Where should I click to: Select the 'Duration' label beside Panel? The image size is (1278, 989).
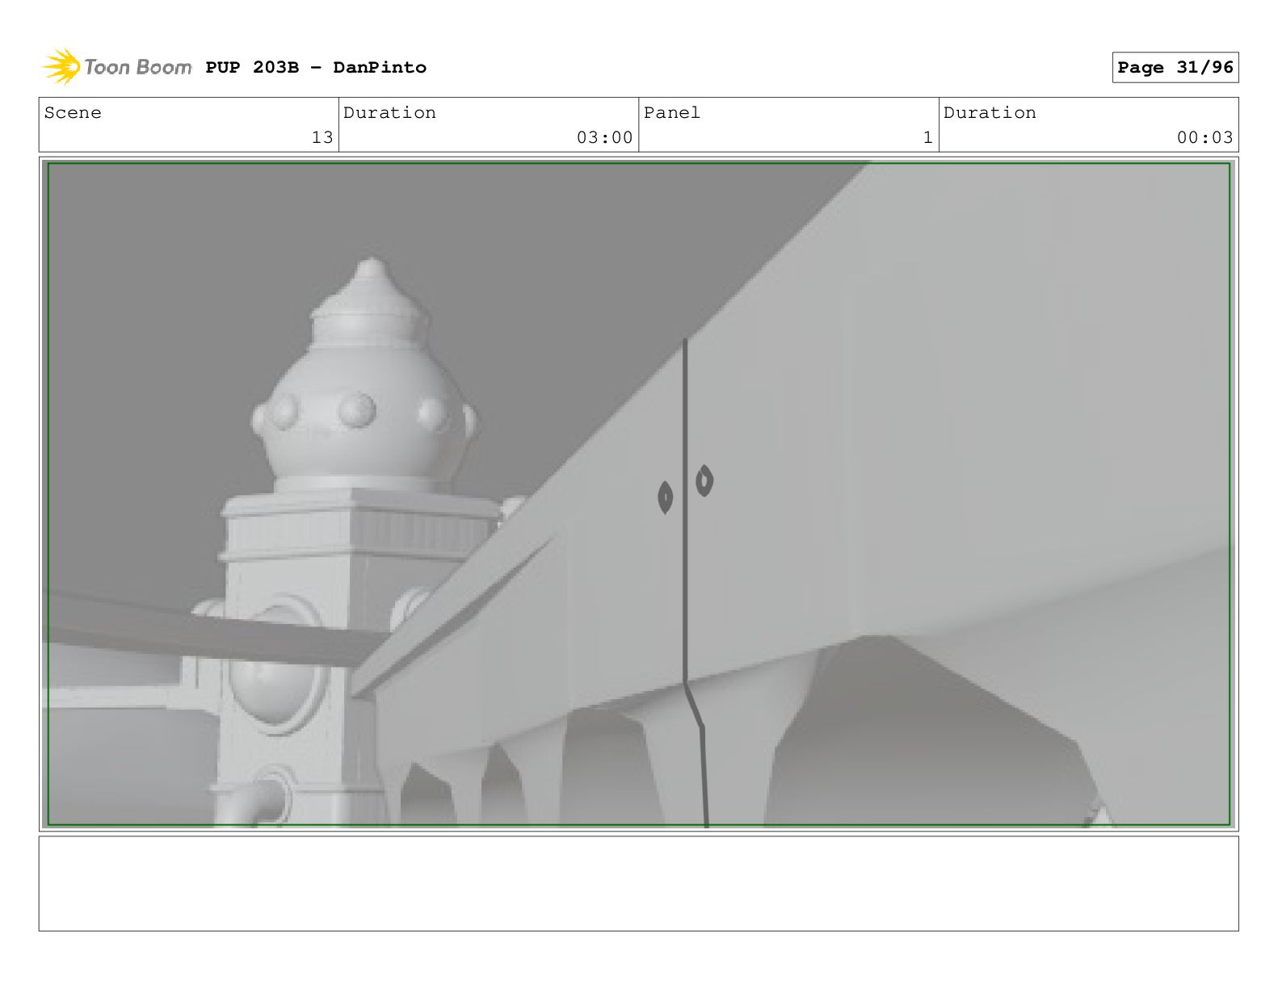pyautogui.click(x=990, y=113)
